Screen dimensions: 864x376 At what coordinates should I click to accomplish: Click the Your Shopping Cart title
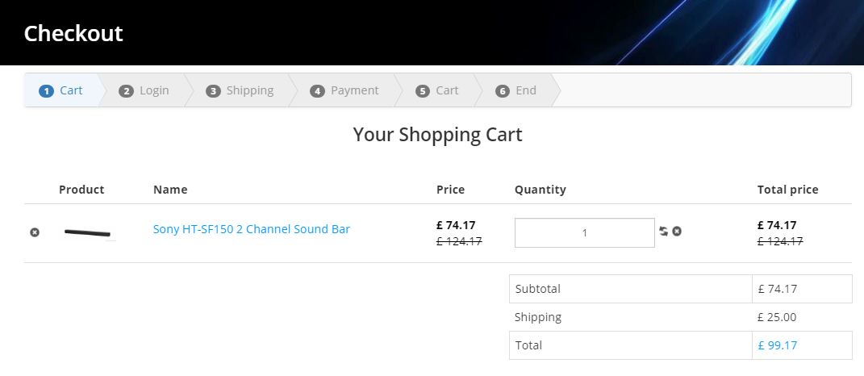click(437, 135)
